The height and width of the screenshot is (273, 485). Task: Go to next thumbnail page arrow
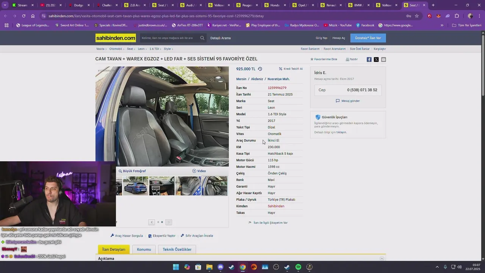[x=169, y=222]
